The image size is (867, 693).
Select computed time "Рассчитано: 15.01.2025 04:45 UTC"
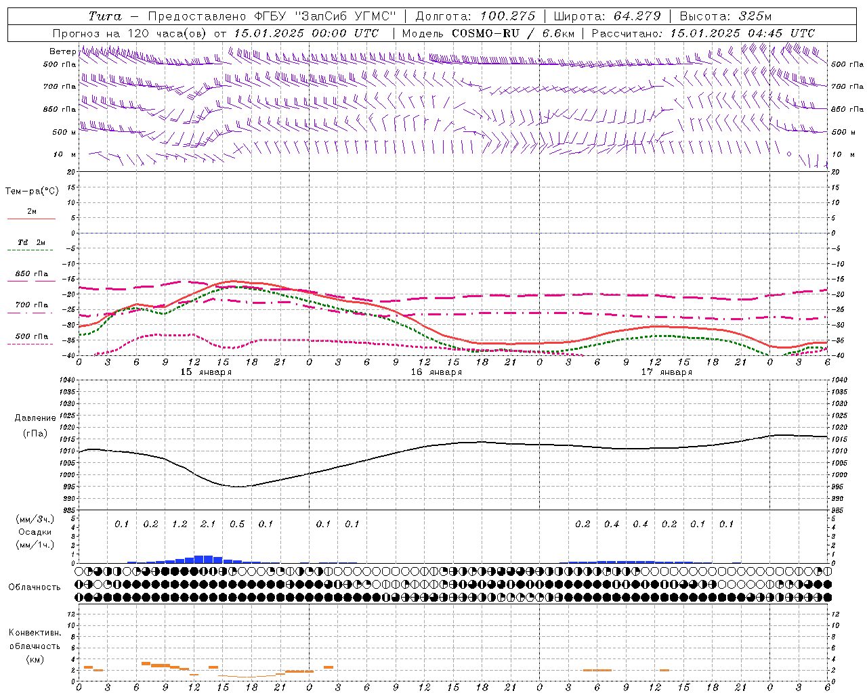(703, 33)
